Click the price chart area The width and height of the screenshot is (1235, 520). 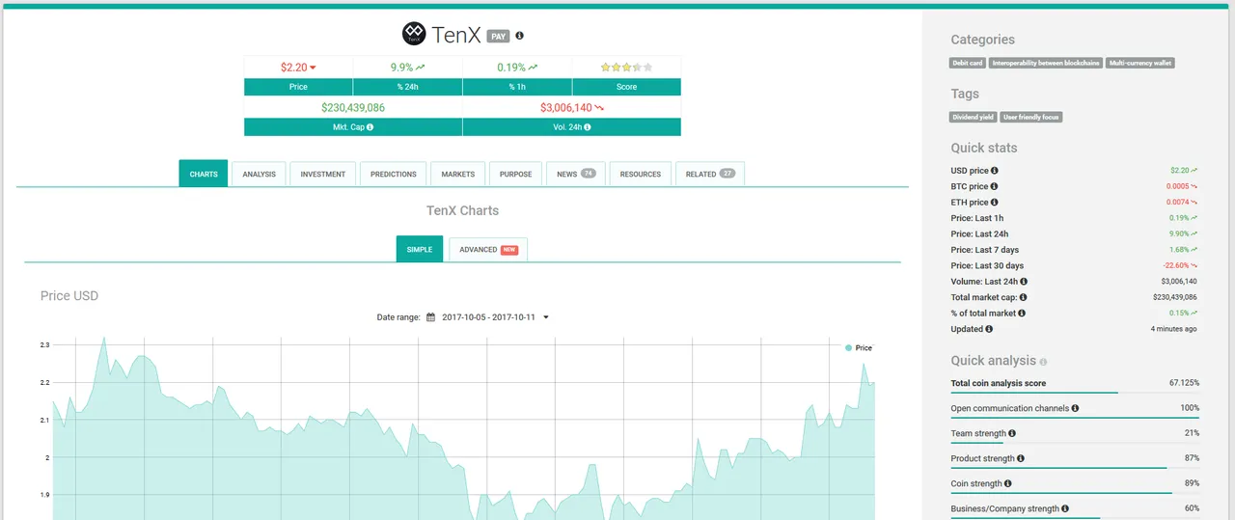463,429
